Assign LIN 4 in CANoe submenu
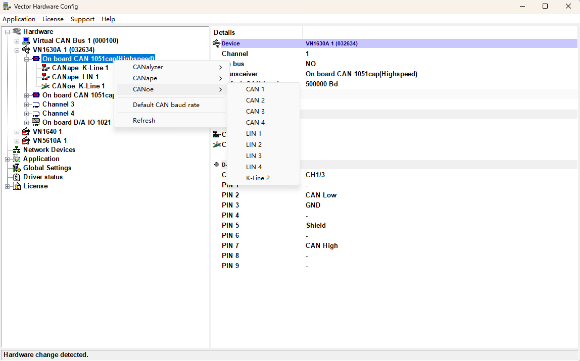This screenshot has width=580, height=361. point(263,167)
